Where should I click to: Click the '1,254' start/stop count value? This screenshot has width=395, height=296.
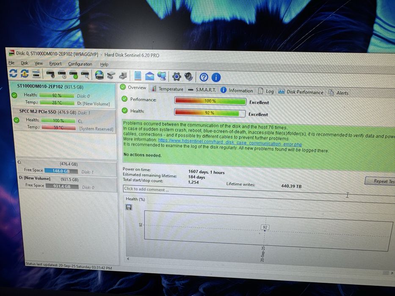pos(193,182)
